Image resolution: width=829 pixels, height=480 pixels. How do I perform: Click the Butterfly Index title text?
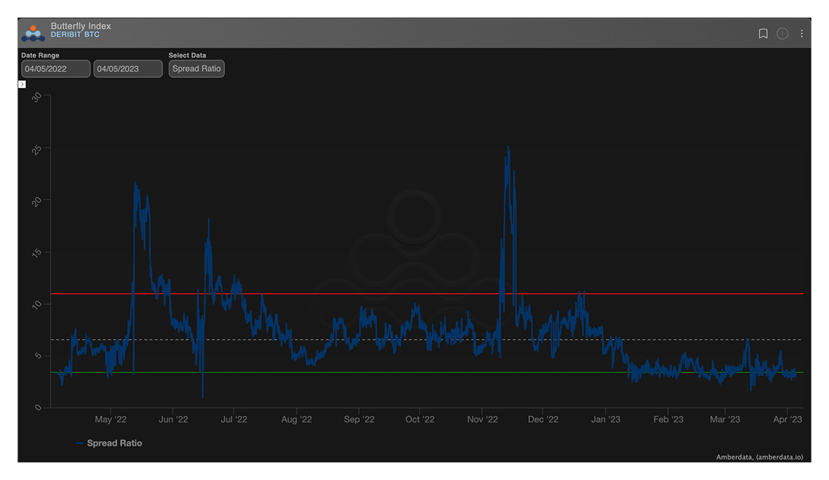(81, 26)
